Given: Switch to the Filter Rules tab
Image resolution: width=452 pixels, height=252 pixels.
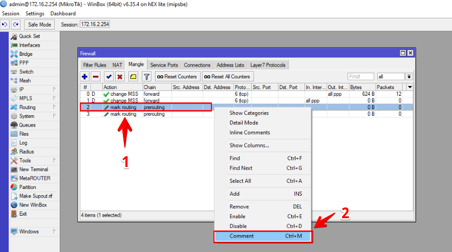Looking at the screenshot, I should [x=95, y=65].
